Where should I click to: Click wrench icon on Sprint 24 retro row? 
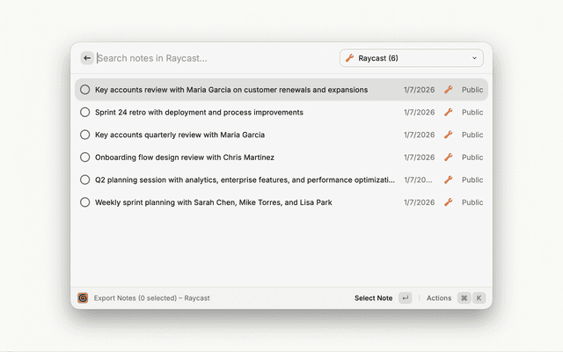(448, 113)
